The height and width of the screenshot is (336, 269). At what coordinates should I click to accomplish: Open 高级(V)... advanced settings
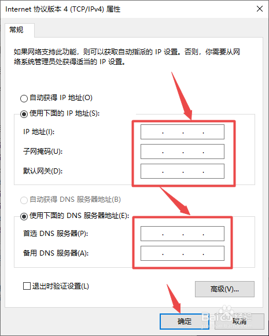tap(224, 289)
